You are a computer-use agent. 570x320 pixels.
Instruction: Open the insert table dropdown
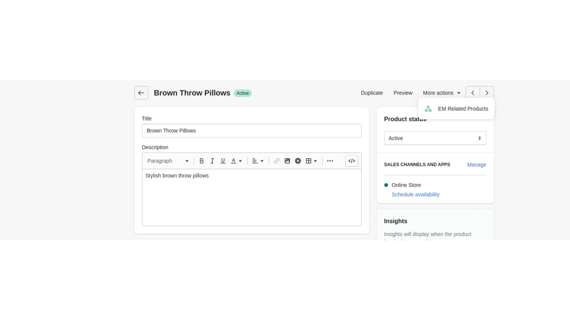pos(311,161)
